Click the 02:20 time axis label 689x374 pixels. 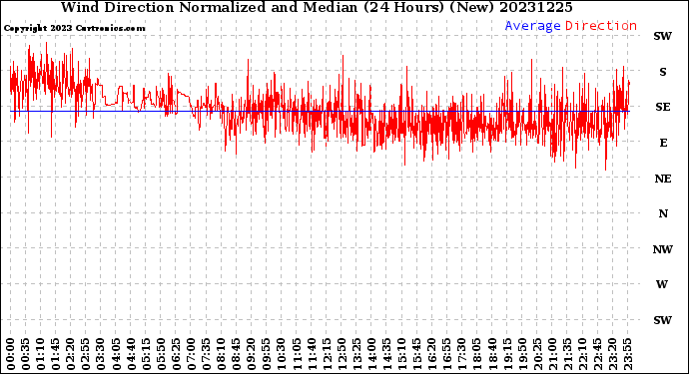click(71, 354)
